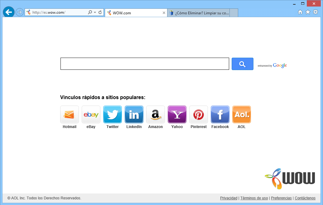Click the Amazon text label
The width and height of the screenshot is (323, 205).
(156, 127)
